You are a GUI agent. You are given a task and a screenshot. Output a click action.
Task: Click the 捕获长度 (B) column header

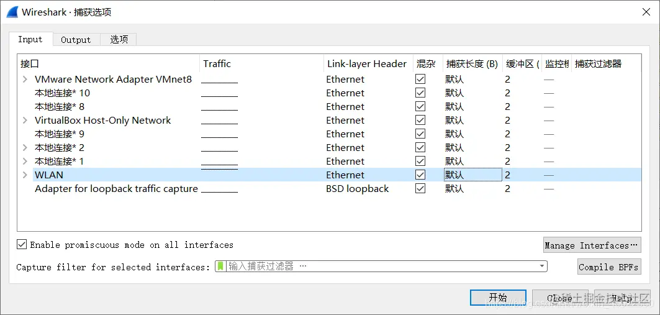(x=472, y=64)
